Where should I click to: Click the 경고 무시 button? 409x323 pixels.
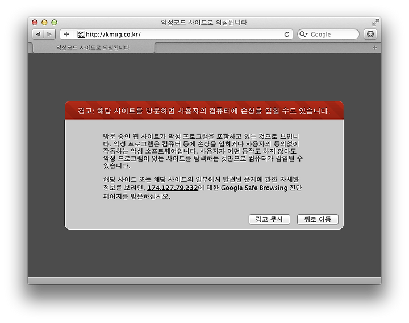(269, 219)
